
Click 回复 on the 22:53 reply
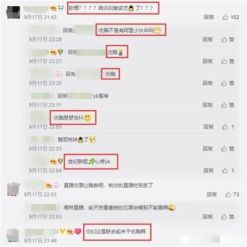coord(208,216)
